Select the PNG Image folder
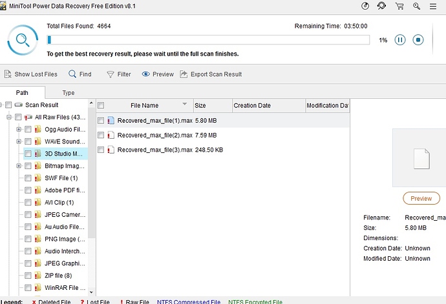The height and width of the screenshot is (304, 446). coord(65,239)
